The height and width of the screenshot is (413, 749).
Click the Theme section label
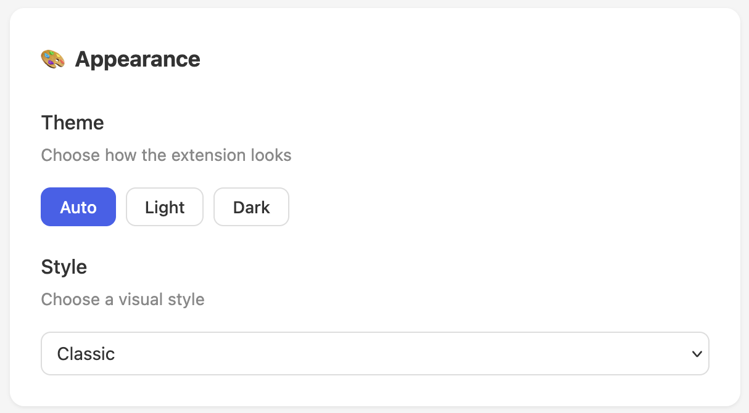coord(72,123)
